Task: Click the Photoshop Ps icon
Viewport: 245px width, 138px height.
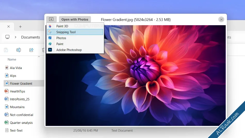Action: [50, 50]
